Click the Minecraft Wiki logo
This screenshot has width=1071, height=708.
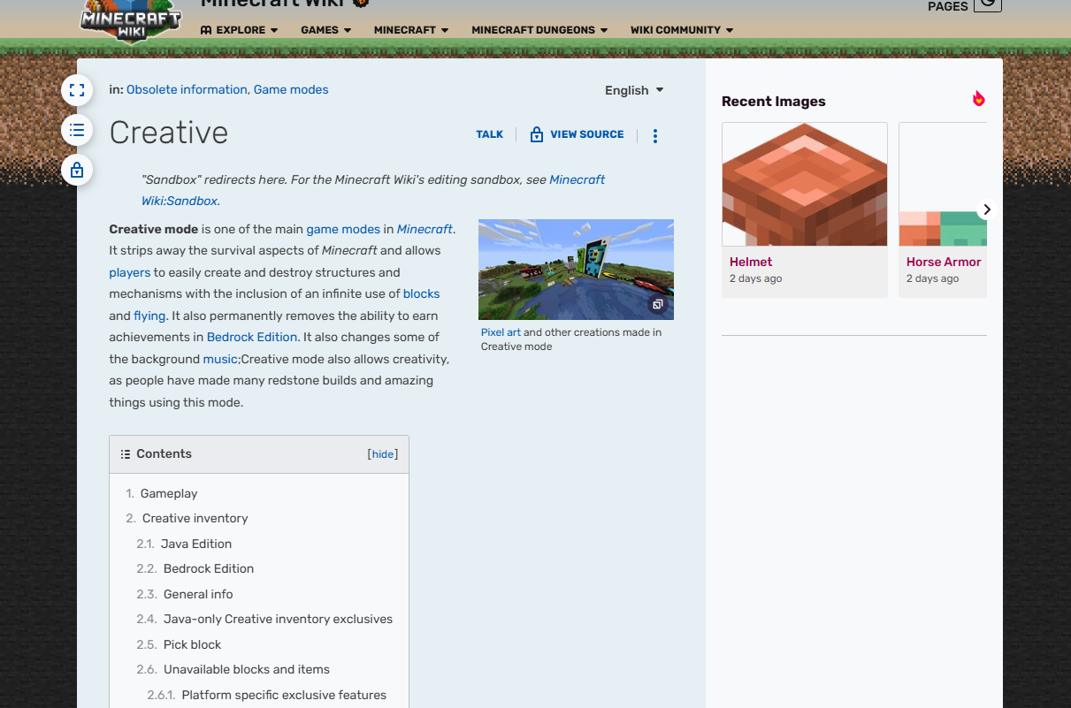[131, 21]
